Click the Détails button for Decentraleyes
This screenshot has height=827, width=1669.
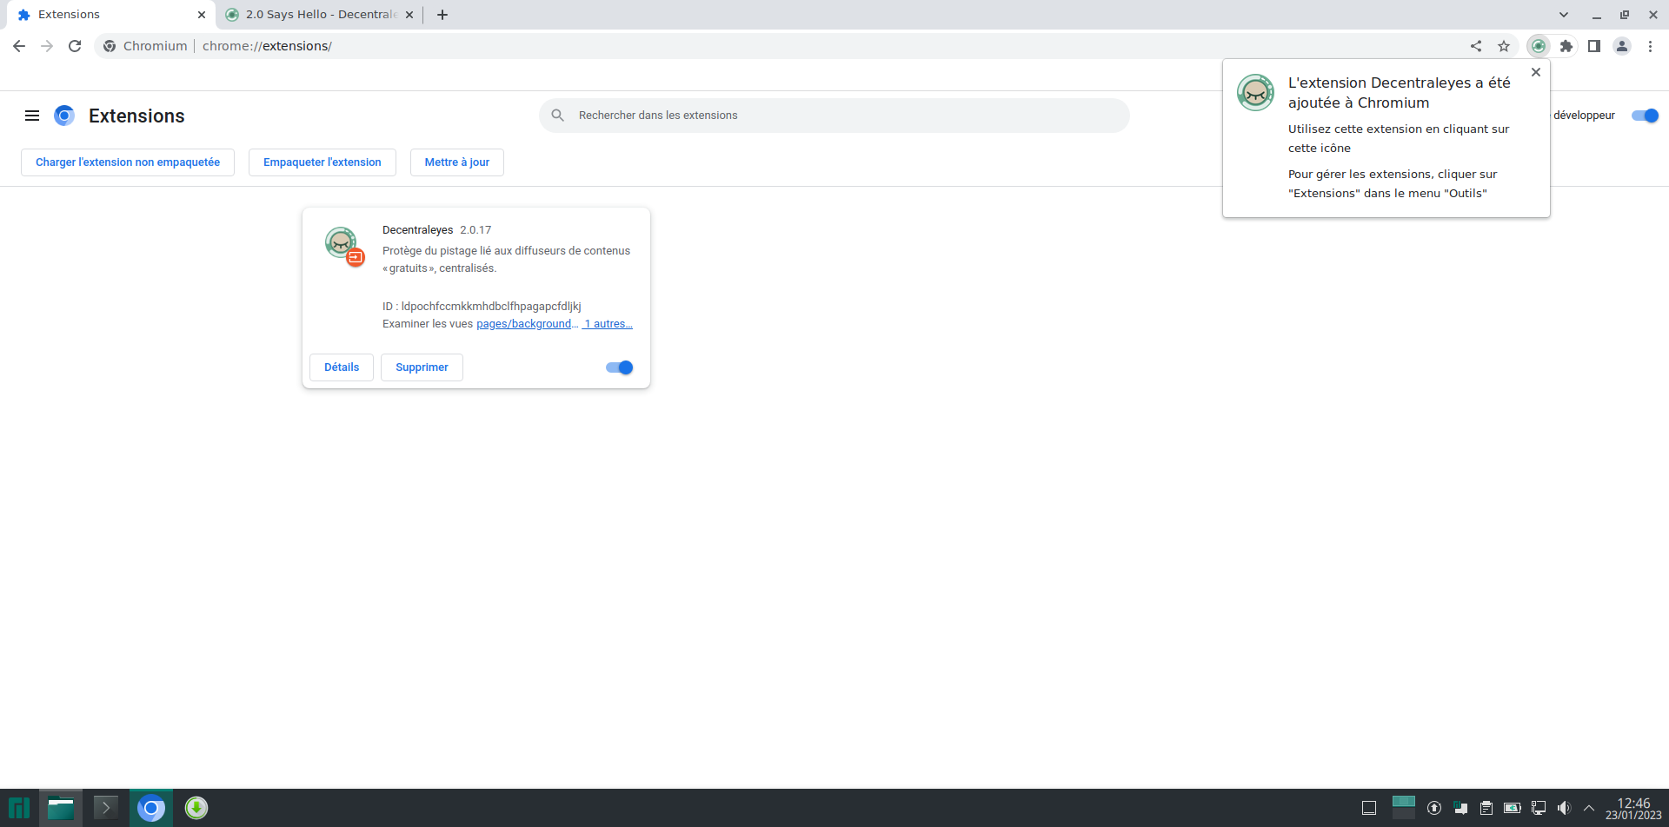[x=342, y=367]
